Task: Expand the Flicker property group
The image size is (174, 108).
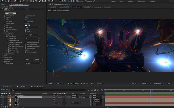Action: [x=3, y=56]
